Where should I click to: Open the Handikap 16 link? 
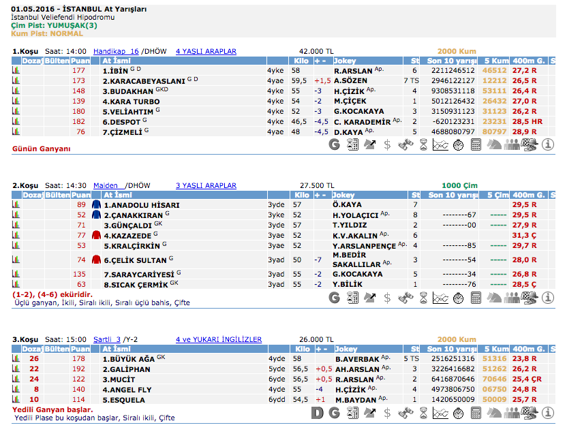pos(115,51)
